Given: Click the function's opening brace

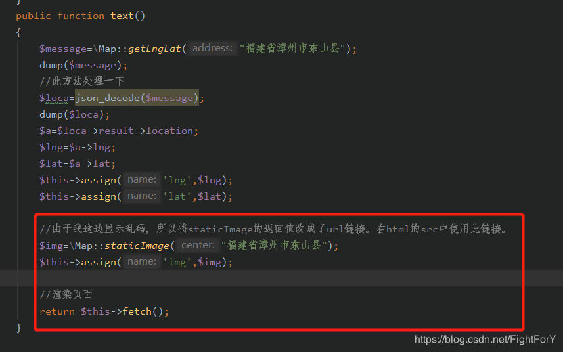Looking at the screenshot, I should [18, 33].
